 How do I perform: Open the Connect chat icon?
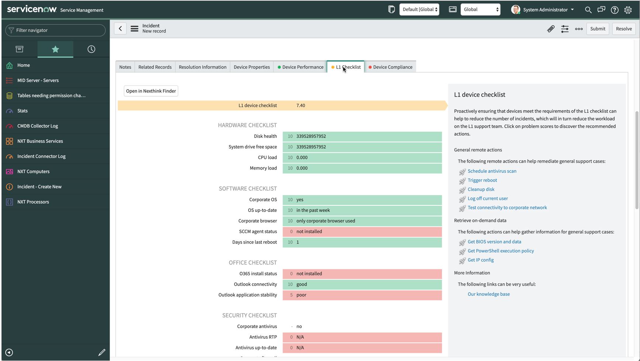601,10
